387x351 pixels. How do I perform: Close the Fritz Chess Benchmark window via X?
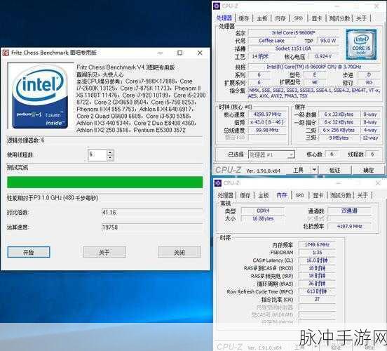[200, 53]
